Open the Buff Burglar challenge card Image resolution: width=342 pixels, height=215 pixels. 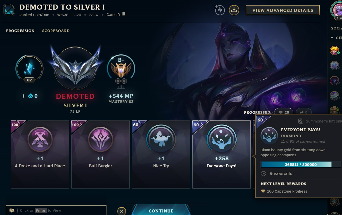tap(100, 154)
